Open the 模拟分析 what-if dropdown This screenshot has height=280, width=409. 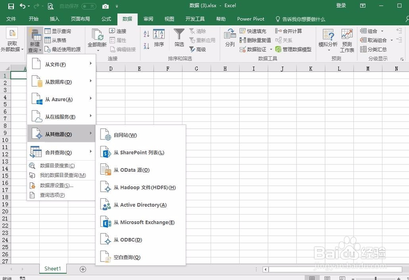click(328, 40)
